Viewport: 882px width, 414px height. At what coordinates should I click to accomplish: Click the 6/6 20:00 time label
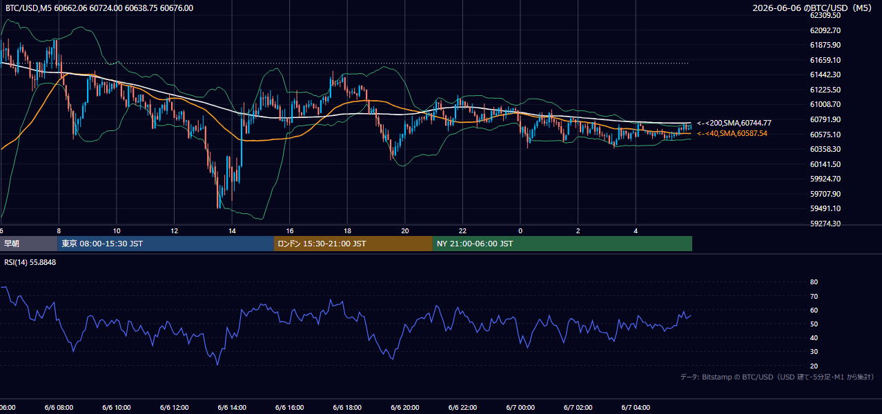[x=405, y=408]
